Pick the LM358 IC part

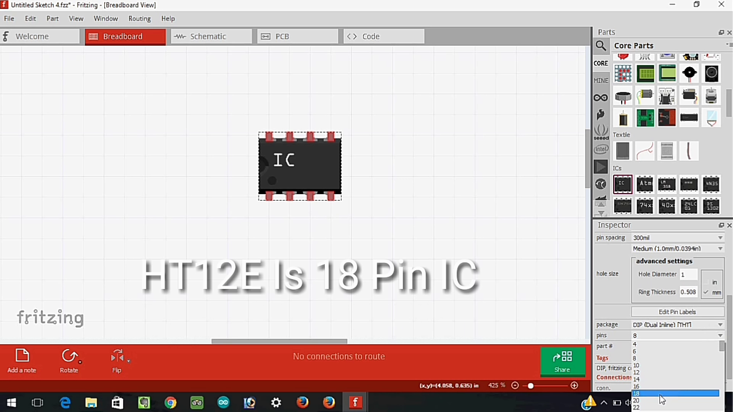click(667, 184)
